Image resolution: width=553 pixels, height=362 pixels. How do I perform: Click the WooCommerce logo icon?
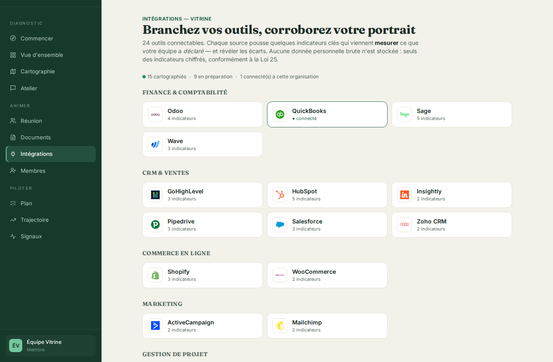280,275
